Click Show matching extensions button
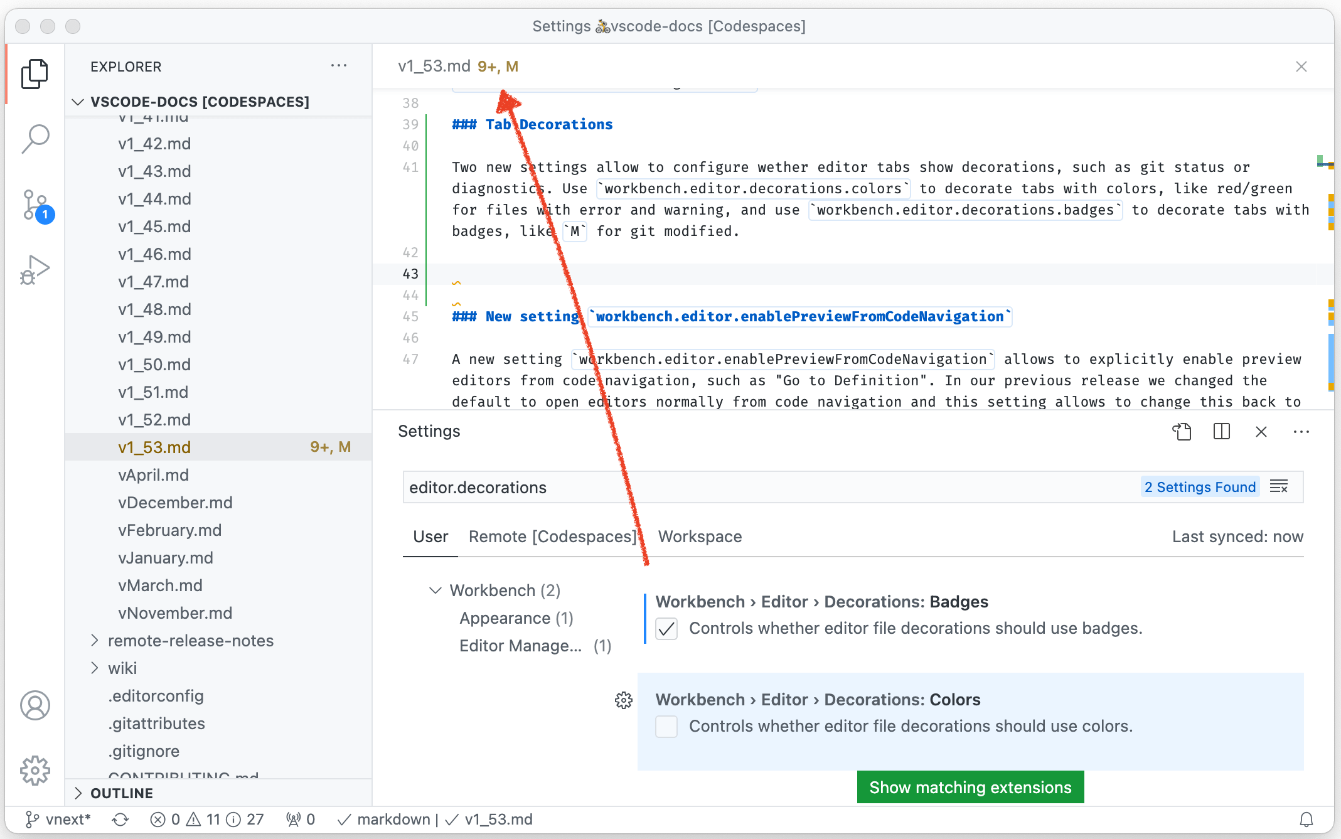The image size is (1341, 839). 970,787
